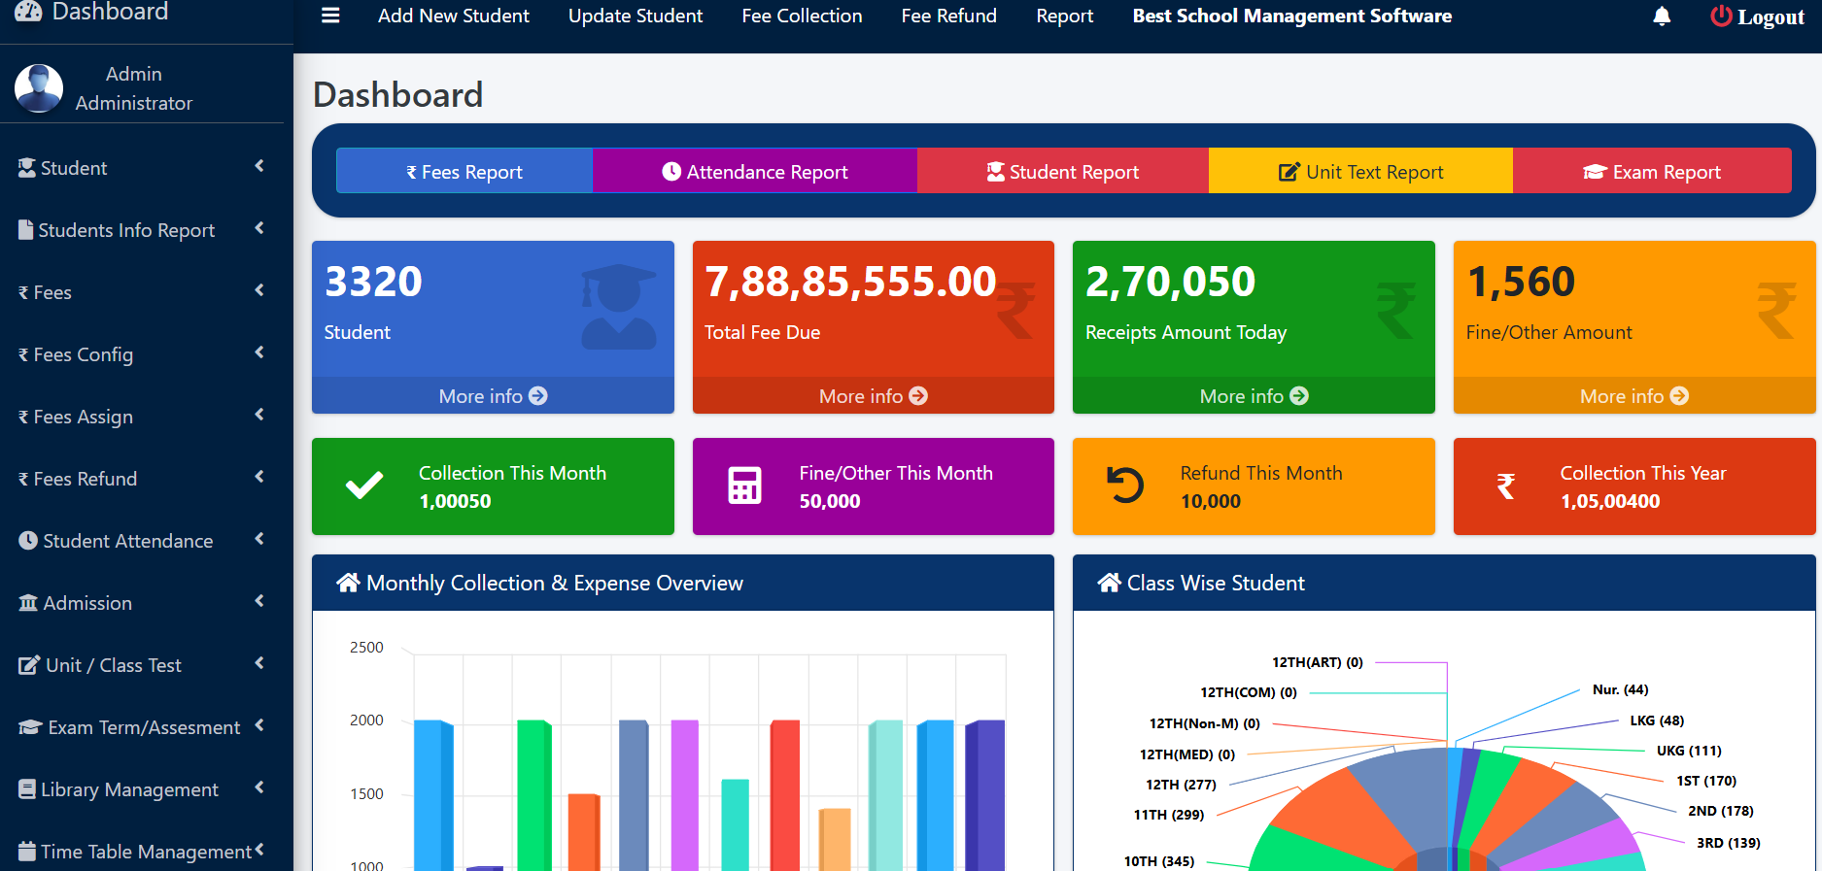The width and height of the screenshot is (1822, 871).
Task: Switch to the Student Report tab
Action: pyautogui.click(x=1063, y=171)
